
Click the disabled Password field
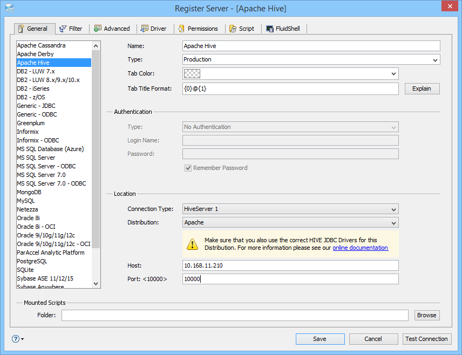coord(290,154)
